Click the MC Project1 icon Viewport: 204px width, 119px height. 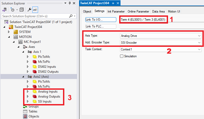[x=20, y=42]
